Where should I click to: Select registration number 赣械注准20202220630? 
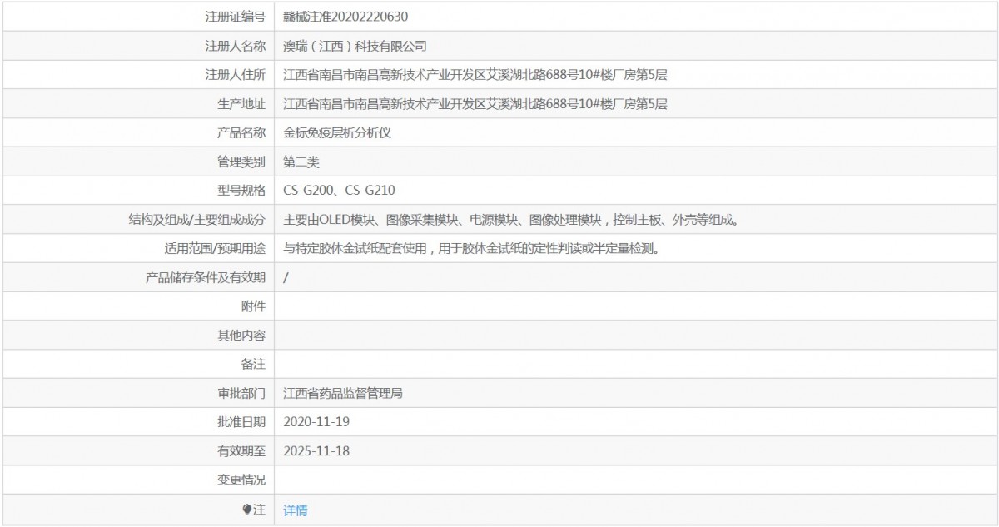(345, 17)
